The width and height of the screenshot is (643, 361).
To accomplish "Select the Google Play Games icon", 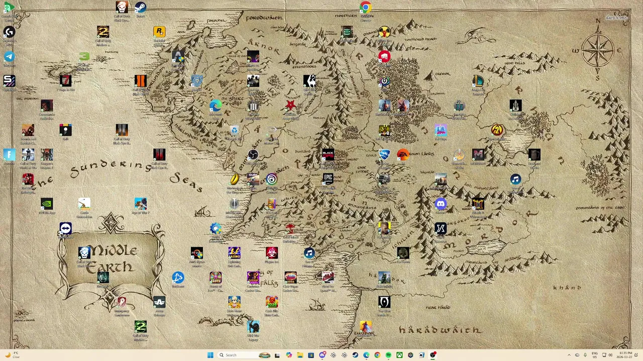I will tap(9, 7).
